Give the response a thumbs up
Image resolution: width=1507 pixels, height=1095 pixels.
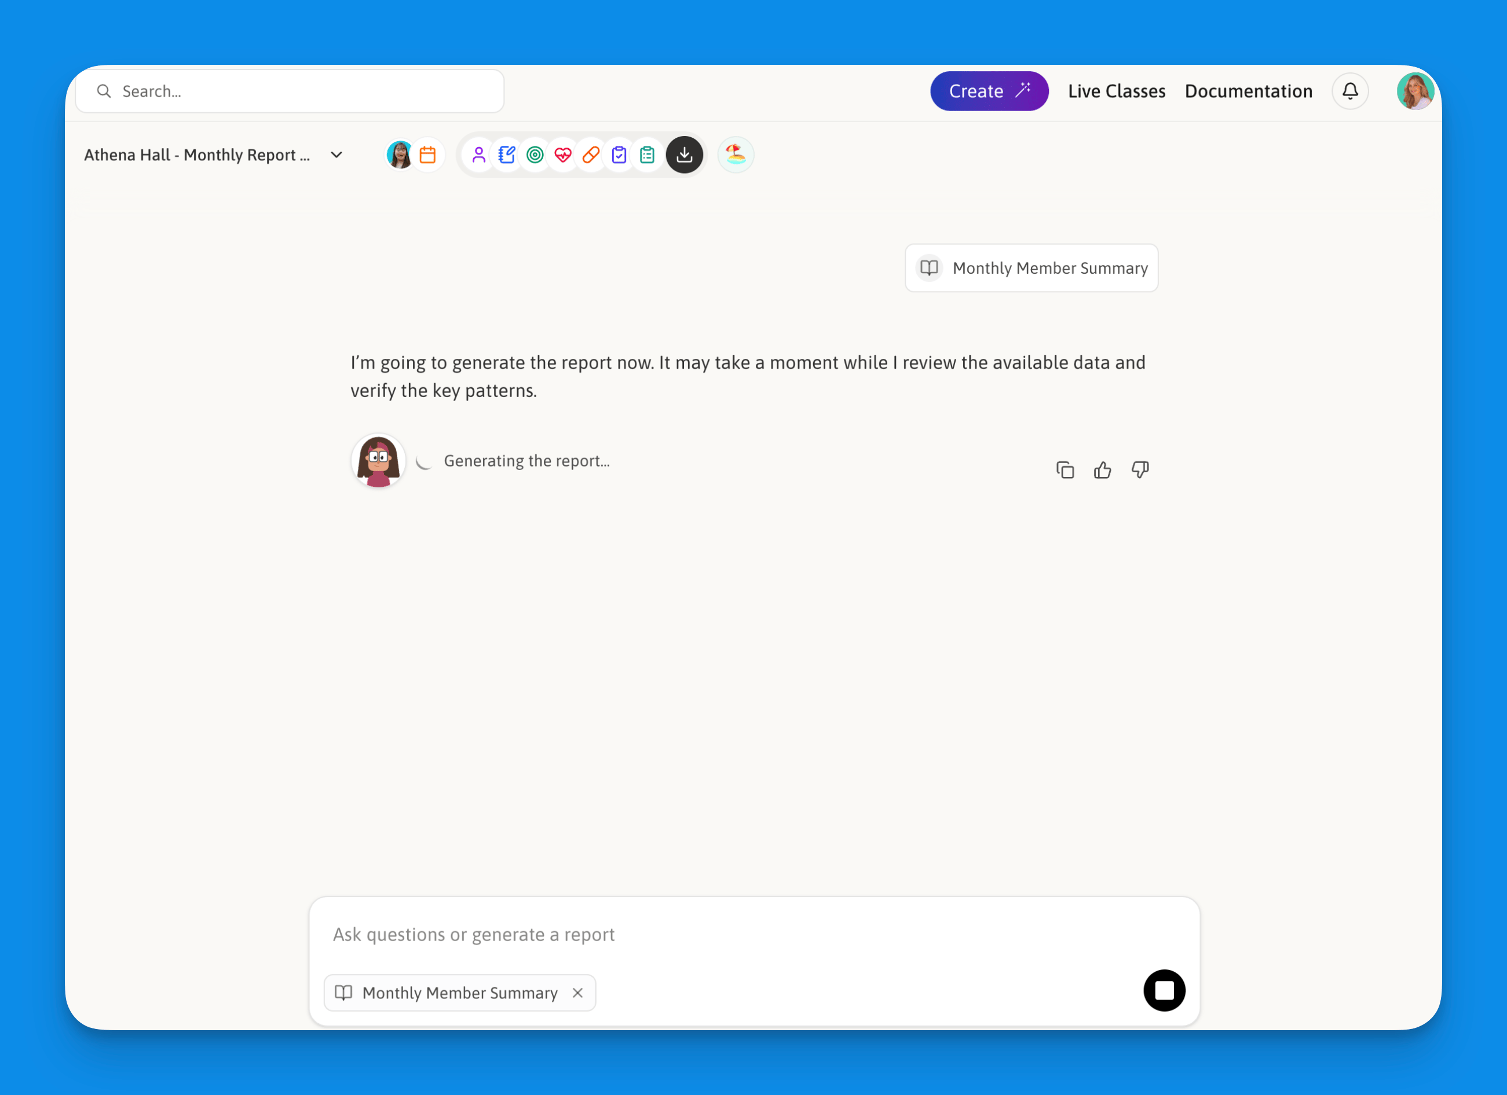(1102, 470)
